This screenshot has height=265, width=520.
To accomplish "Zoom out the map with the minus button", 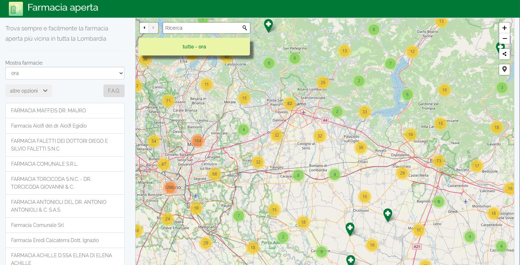I will pyautogui.click(x=504, y=39).
